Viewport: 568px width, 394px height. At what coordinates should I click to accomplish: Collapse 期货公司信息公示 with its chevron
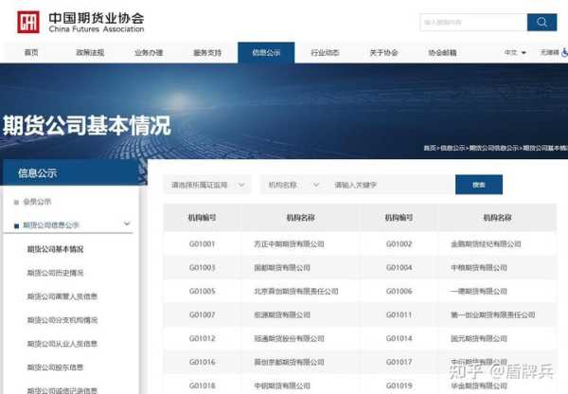(127, 224)
